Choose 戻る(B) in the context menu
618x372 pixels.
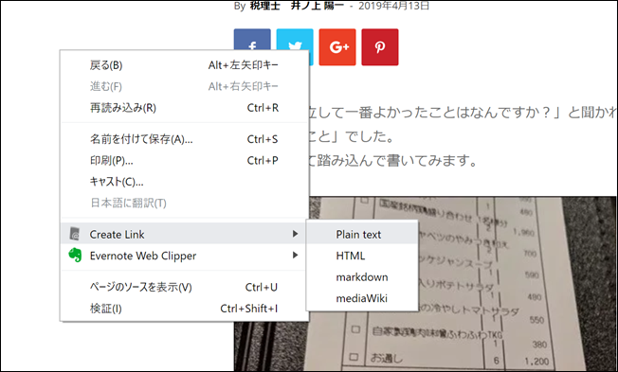pos(184,65)
